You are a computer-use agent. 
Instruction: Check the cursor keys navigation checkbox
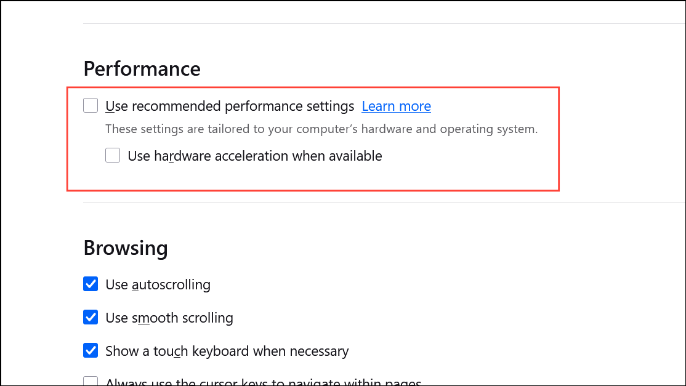click(91, 382)
